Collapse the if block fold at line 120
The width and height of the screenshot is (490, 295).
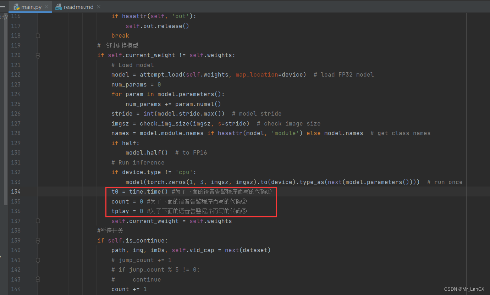click(38, 55)
